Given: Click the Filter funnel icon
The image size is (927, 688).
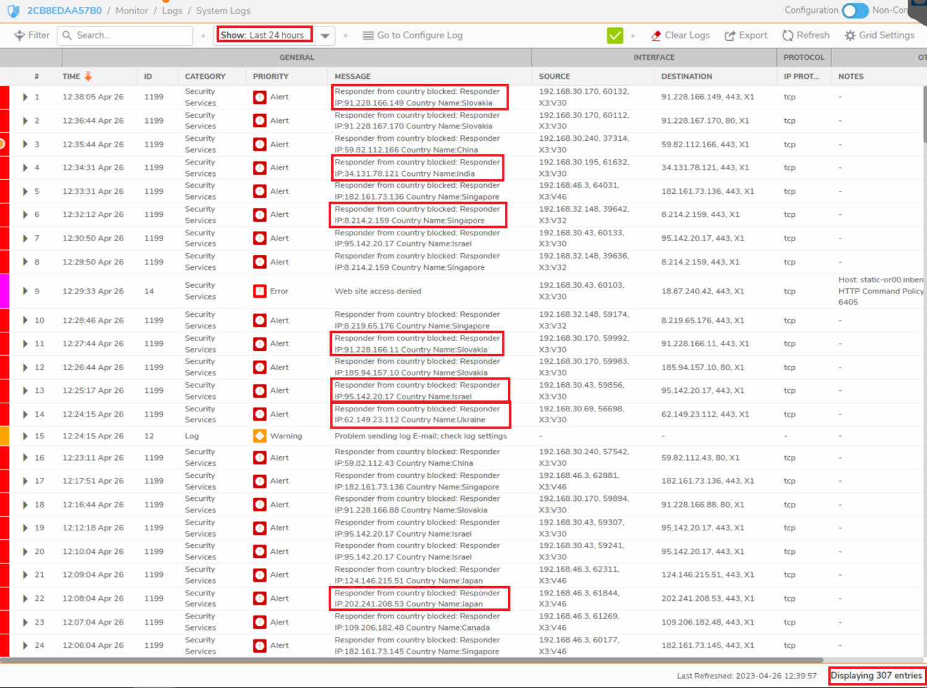Looking at the screenshot, I should point(20,36).
